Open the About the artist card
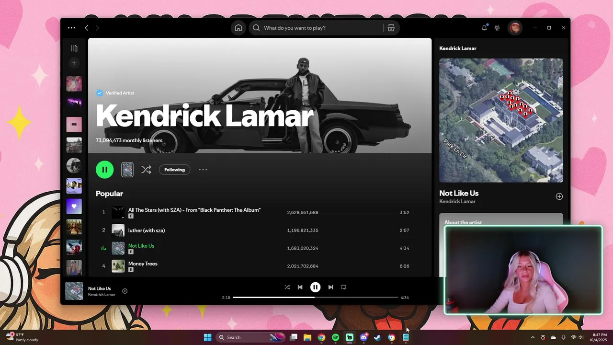This screenshot has height=345, width=613. point(501,245)
